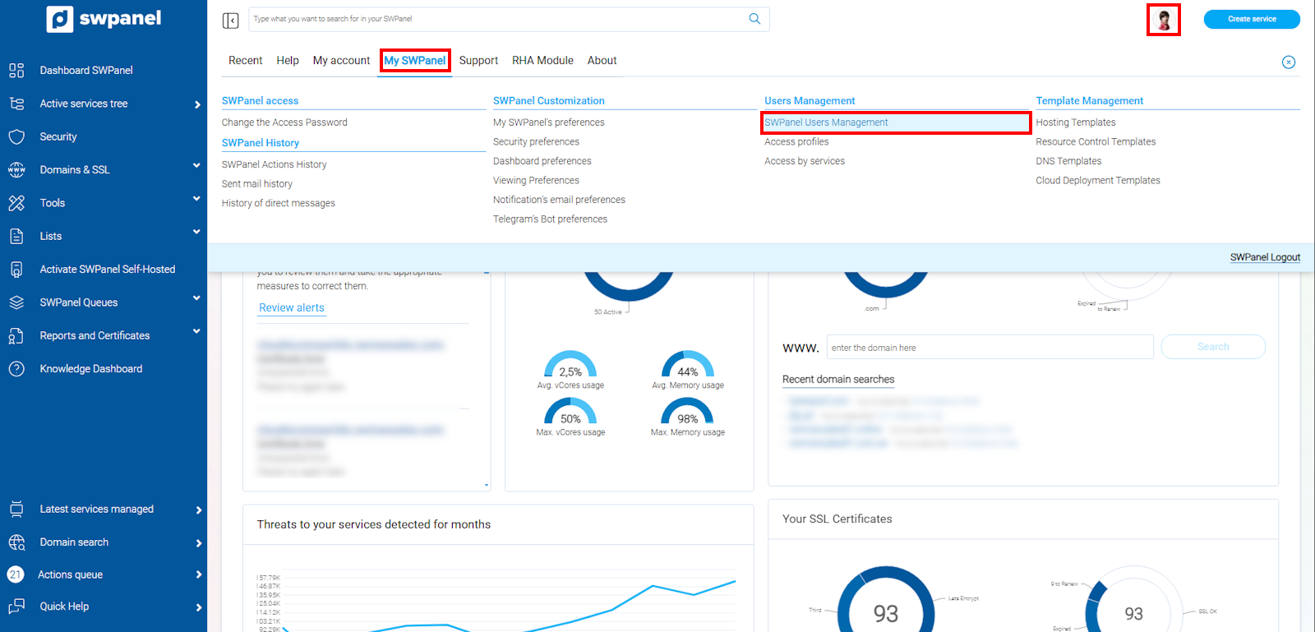Open SWPanel Users Management link
The width and height of the screenshot is (1315, 632).
826,122
